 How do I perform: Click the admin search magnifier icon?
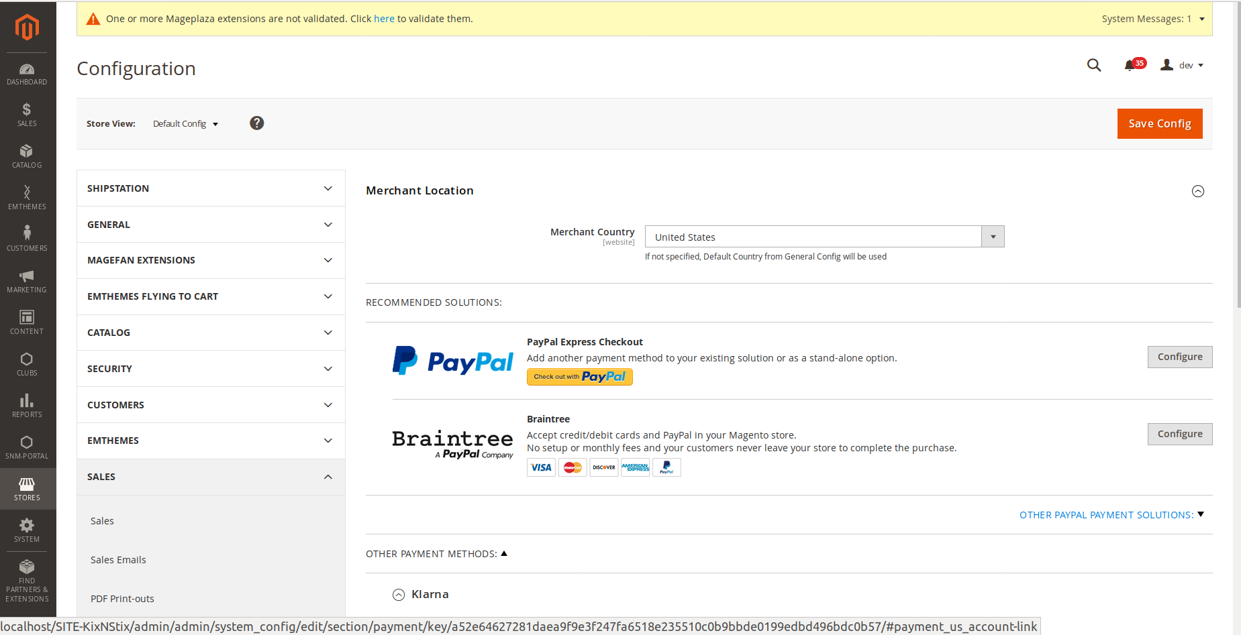pos(1093,65)
